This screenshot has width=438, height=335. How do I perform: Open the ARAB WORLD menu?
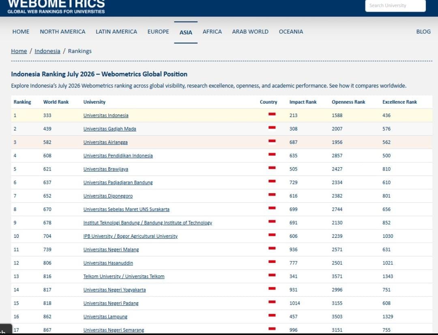click(250, 32)
